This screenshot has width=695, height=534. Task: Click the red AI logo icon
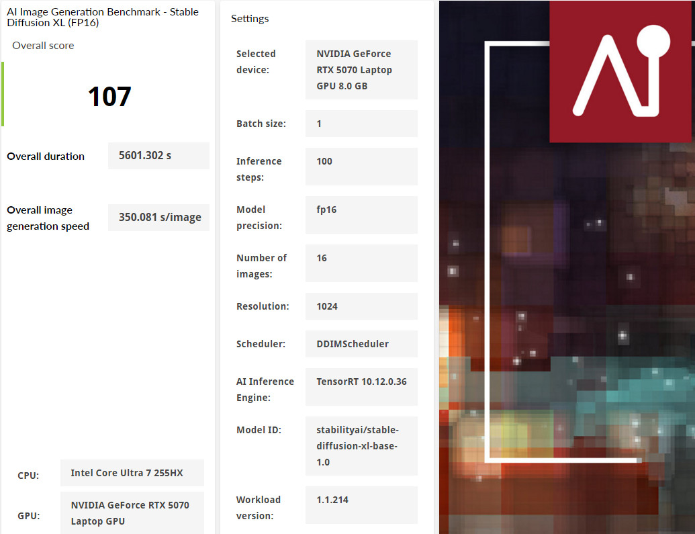(621, 71)
